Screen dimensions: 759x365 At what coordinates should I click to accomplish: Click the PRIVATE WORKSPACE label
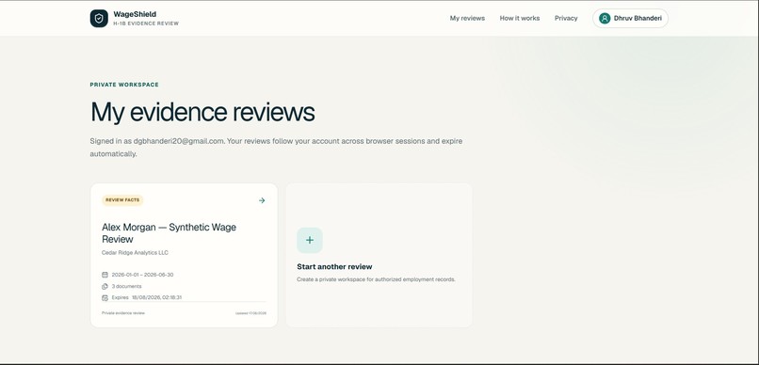point(124,85)
